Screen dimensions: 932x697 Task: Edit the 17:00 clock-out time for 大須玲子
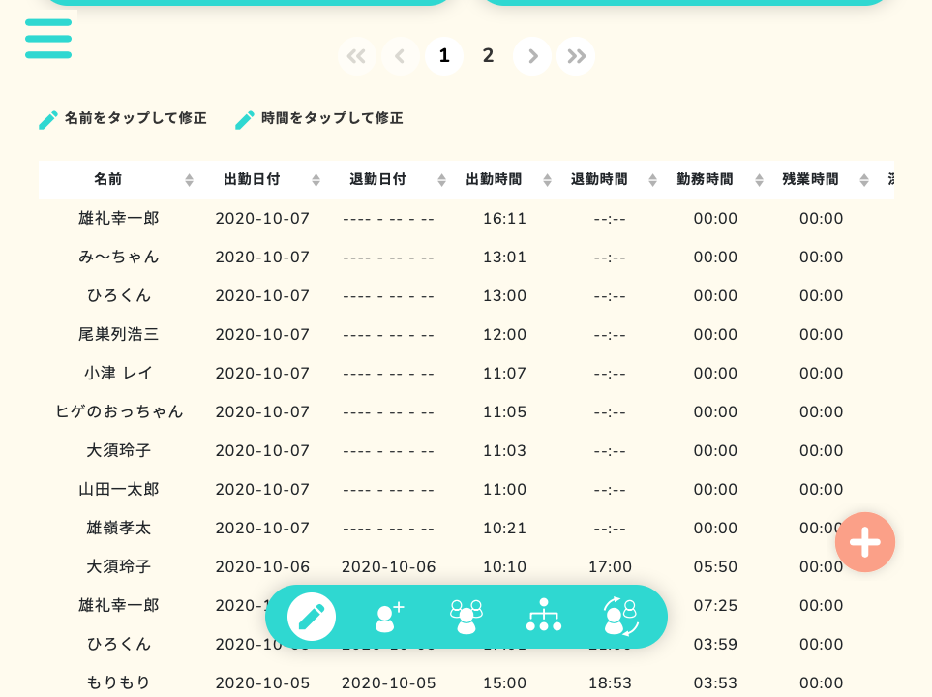(610, 567)
